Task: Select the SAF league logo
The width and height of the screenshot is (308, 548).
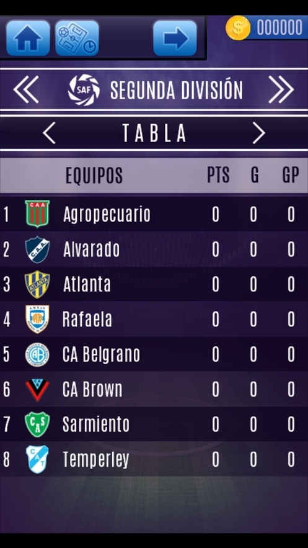Action: [x=84, y=90]
